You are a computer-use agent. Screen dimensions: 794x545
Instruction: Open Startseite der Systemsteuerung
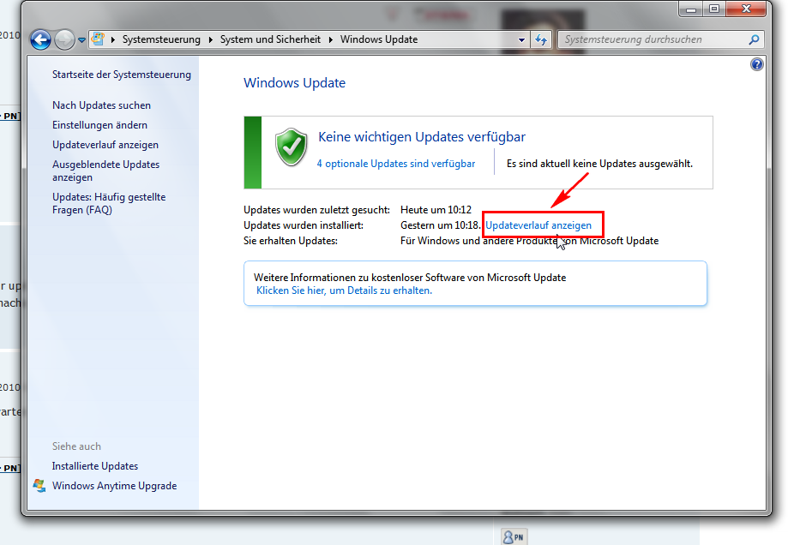(122, 75)
